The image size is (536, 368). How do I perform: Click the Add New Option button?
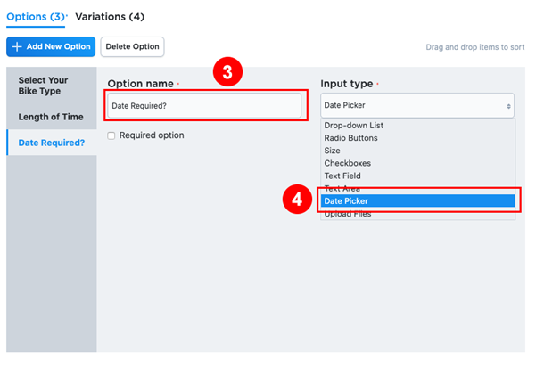click(x=51, y=46)
